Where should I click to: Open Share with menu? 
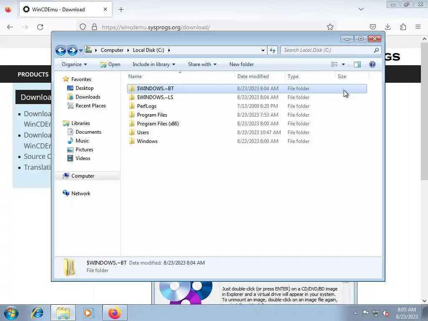[x=202, y=64]
